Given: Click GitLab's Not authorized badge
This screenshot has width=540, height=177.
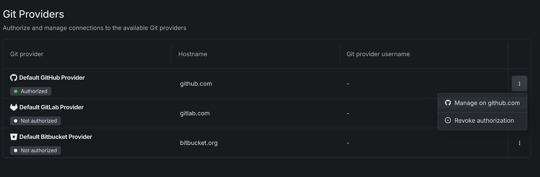Looking at the screenshot, I should pyautogui.click(x=36, y=121).
